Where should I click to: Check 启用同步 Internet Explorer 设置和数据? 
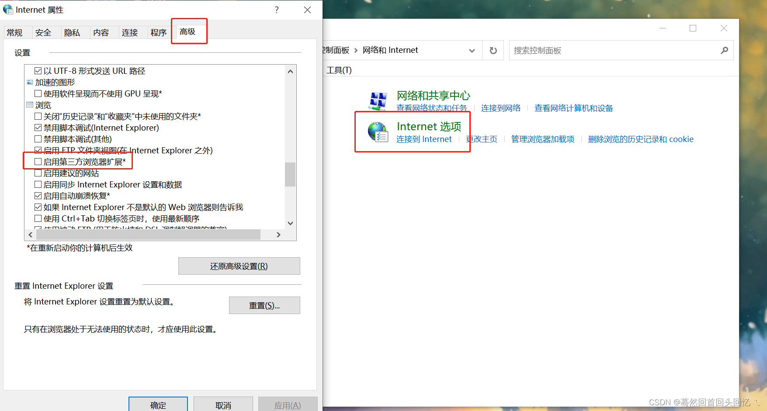coord(38,184)
